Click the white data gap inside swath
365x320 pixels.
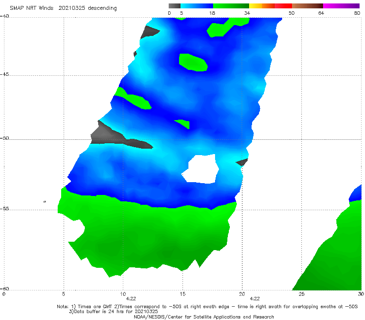tap(201, 169)
